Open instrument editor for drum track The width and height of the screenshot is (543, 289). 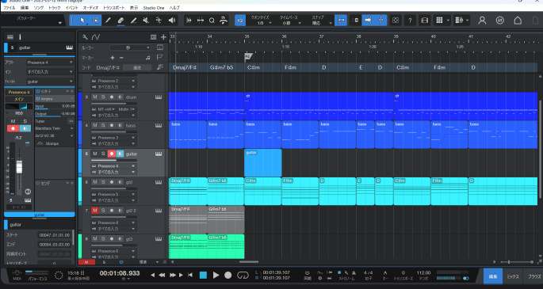pyautogui.click(x=159, y=97)
